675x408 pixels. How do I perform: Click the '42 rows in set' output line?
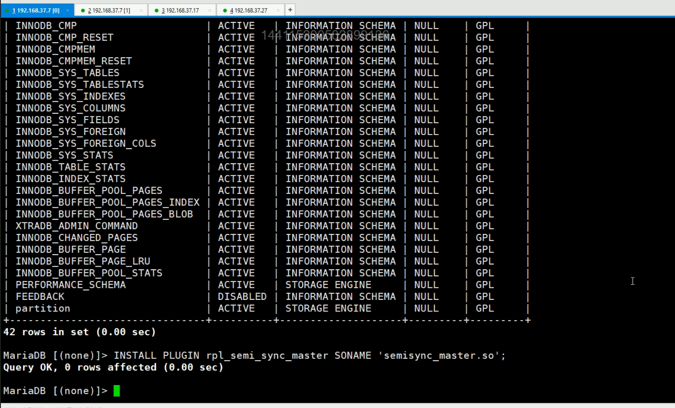coord(79,332)
